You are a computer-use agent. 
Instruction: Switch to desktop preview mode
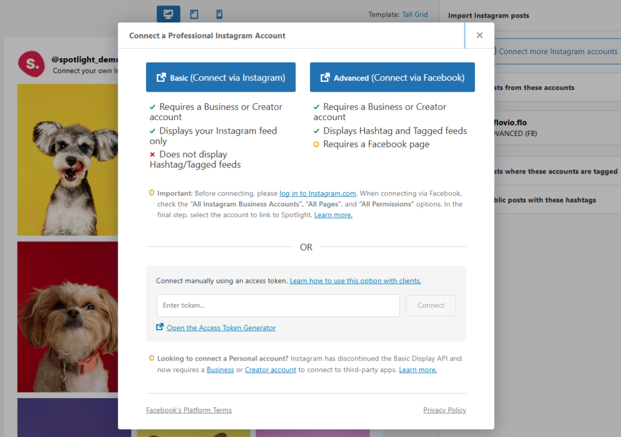[168, 13]
